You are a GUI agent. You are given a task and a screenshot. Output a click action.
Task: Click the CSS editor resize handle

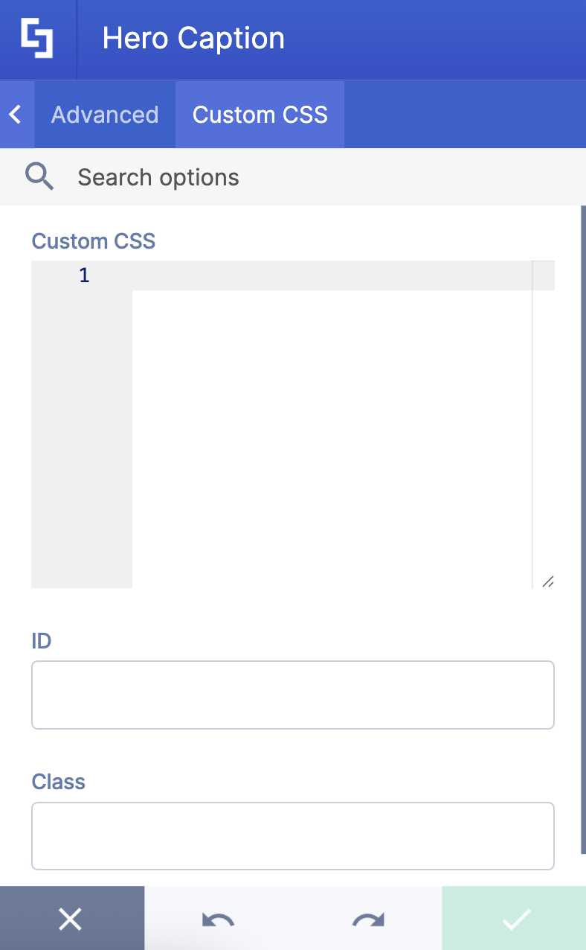pos(548,581)
